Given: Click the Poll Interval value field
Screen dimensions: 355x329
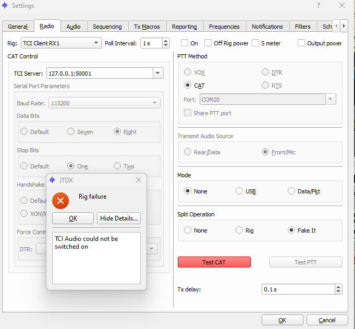Looking at the screenshot, I should (x=152, y=43).
